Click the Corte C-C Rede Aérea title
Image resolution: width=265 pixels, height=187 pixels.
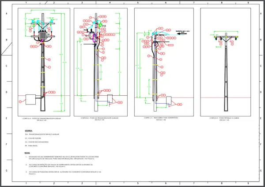161,119
